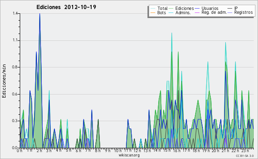Click the chart title Ediciones 2012-10-19
The height and width of the screenshot is (159, 258).
coord(66,7)
